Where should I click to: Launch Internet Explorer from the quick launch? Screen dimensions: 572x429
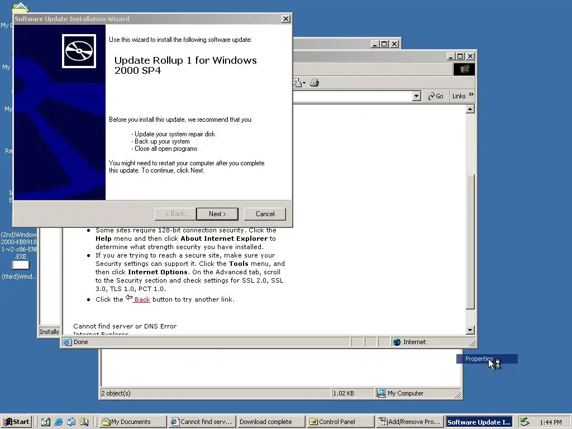point(58,422)
